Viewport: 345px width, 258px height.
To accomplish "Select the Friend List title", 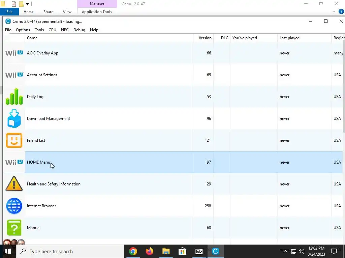I will point(36,140).
